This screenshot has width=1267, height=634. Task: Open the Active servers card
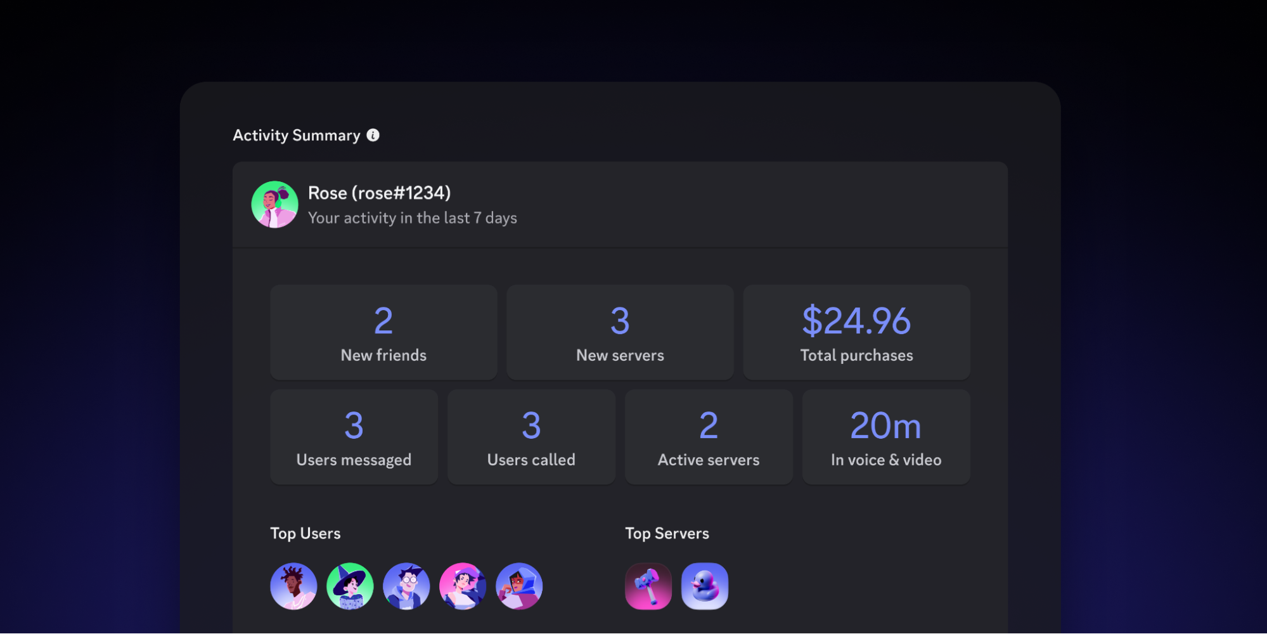point(709,437)
